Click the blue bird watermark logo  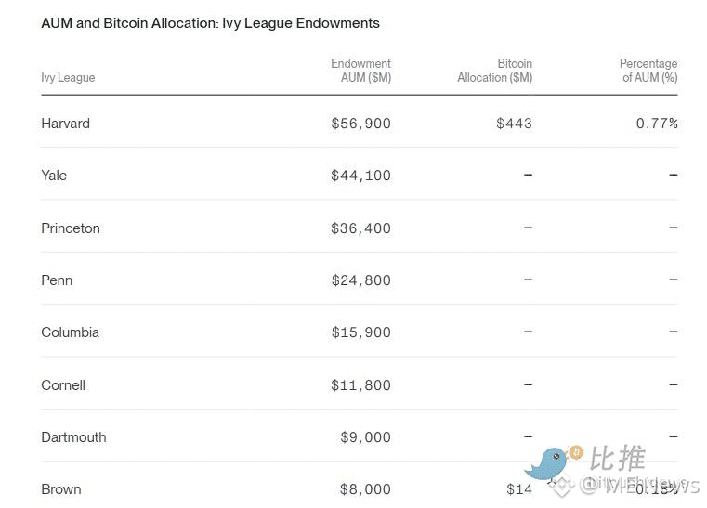551,462
